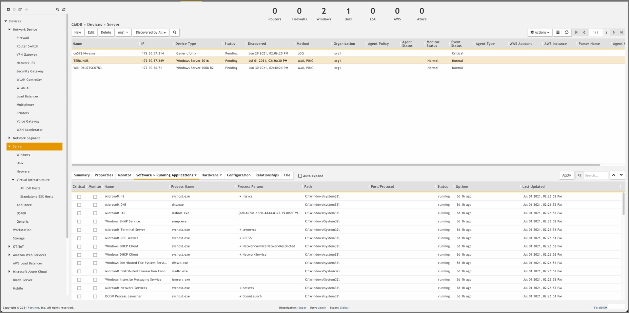Click the up chevron in the details panel
Viewport: 629px width, 313px height.
coord(614,175)
